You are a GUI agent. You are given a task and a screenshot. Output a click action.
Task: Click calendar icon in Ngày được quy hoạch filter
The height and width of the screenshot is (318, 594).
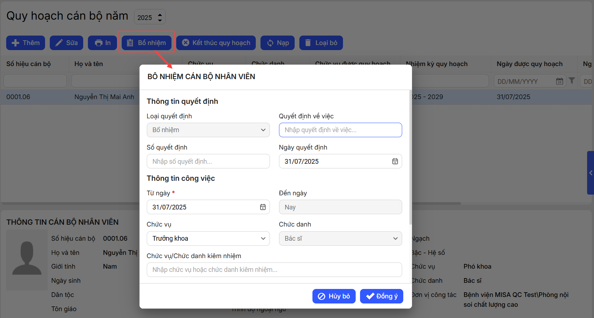[x=559, y=81]
